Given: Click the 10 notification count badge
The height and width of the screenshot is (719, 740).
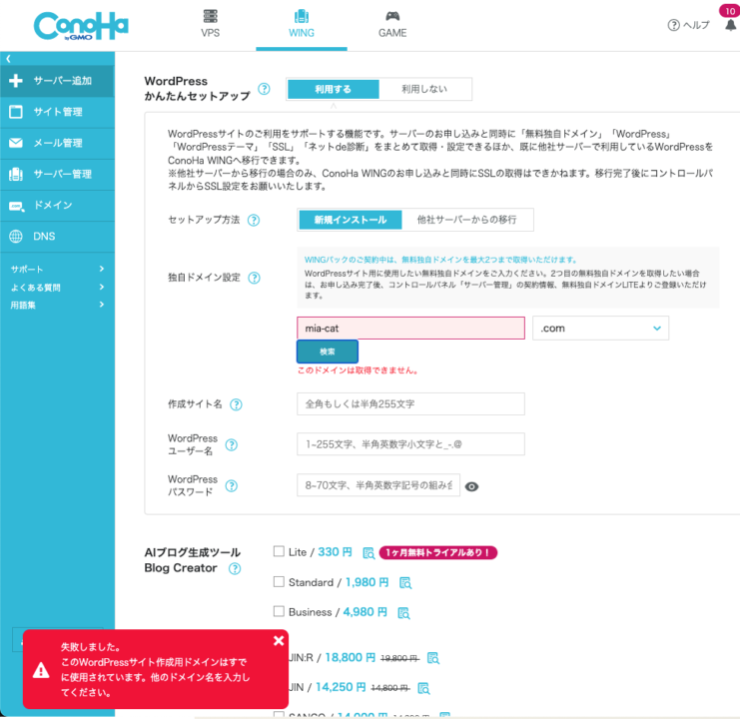Looking at the screenshot, I should pos(730,11).
